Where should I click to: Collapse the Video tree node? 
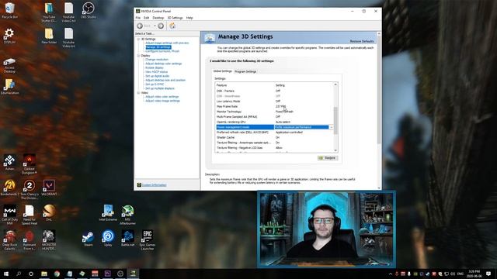click(138, 93)
